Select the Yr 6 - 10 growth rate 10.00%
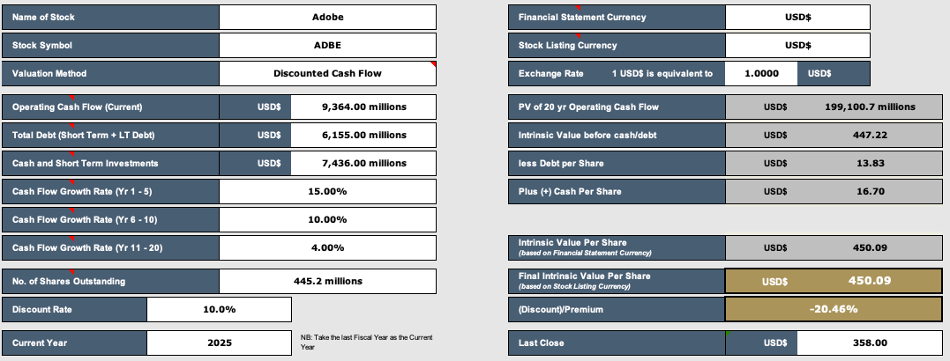The image size is (950, 361). coord(327,219)
